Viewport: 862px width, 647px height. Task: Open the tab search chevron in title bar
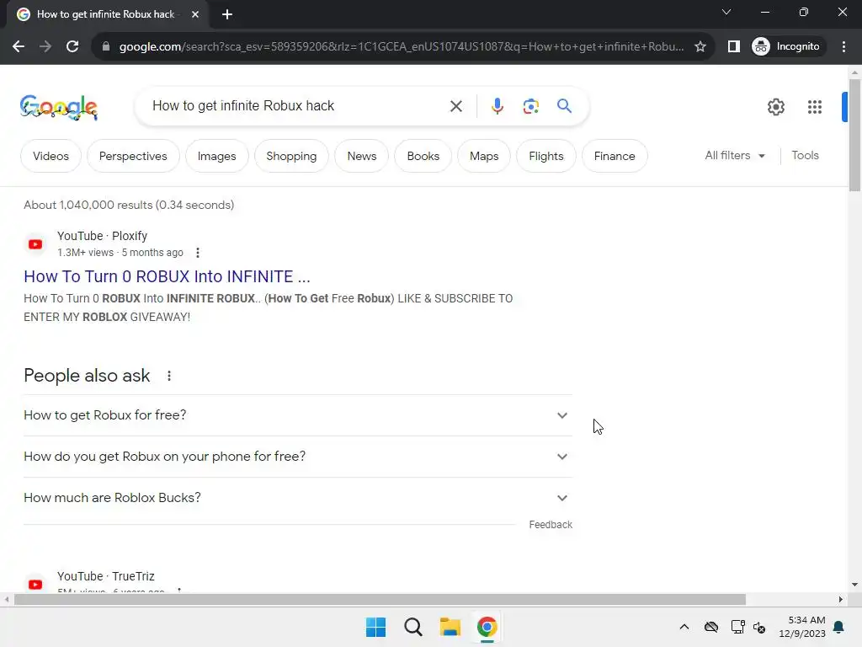[726, 12]
